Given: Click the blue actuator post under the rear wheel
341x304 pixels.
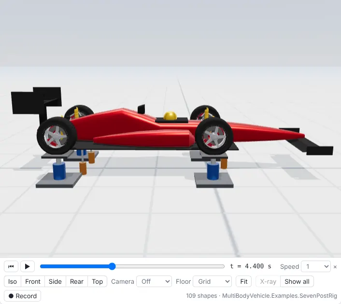Looking at the screenshot, I should (59, 171).
